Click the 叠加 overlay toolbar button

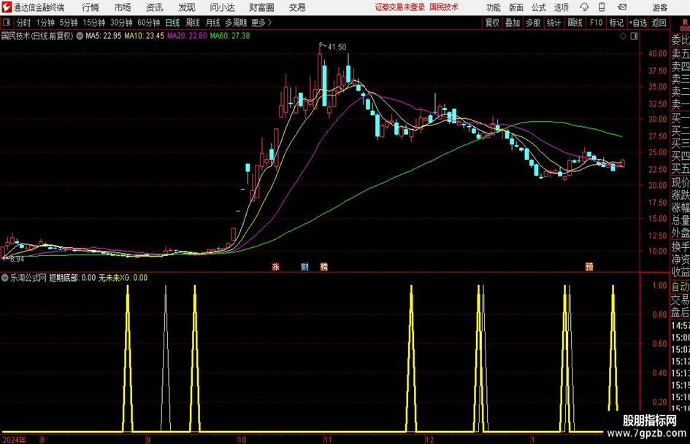pyautogui.click(x=513, y=23)
